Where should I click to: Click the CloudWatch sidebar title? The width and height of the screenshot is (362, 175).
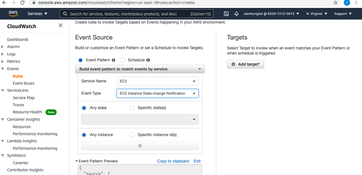22,26
